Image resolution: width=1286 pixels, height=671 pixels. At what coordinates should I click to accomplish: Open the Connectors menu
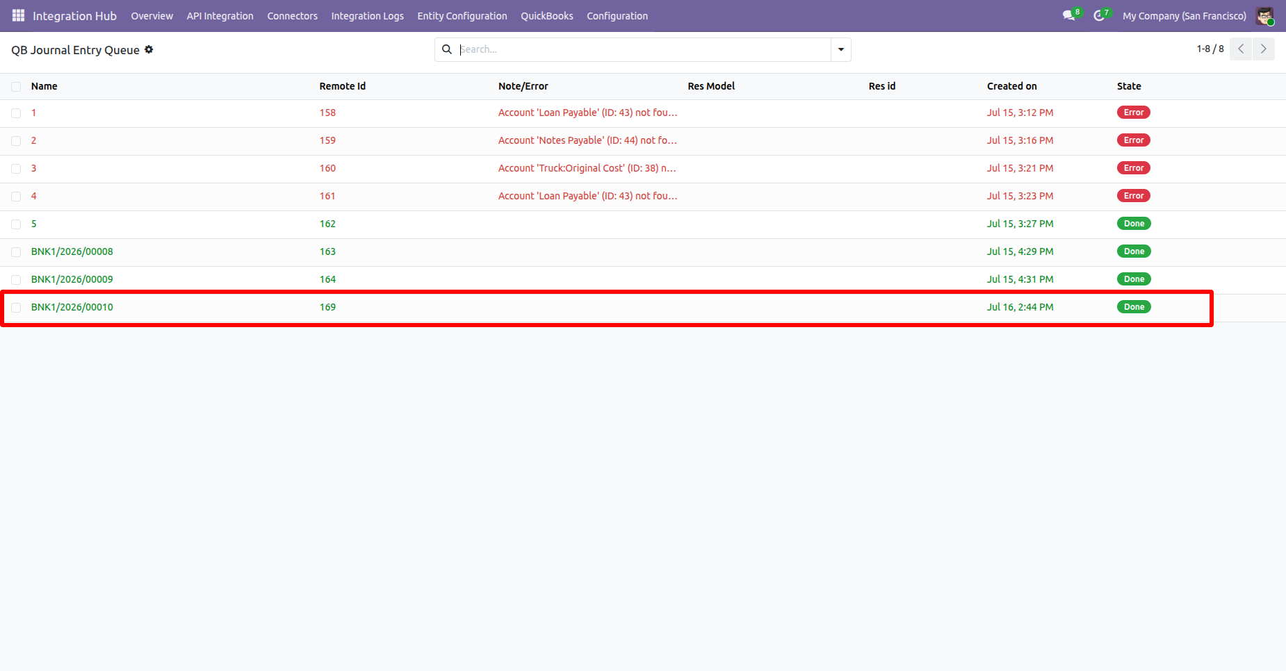[292, 16]
